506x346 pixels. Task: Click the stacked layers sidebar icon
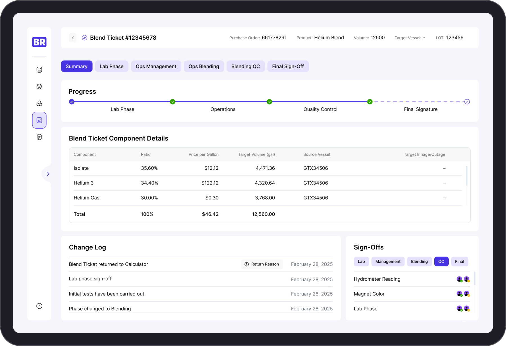[x=39, y=87]
